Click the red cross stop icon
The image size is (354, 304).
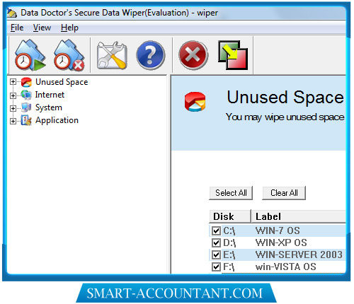tap(193, 55)
